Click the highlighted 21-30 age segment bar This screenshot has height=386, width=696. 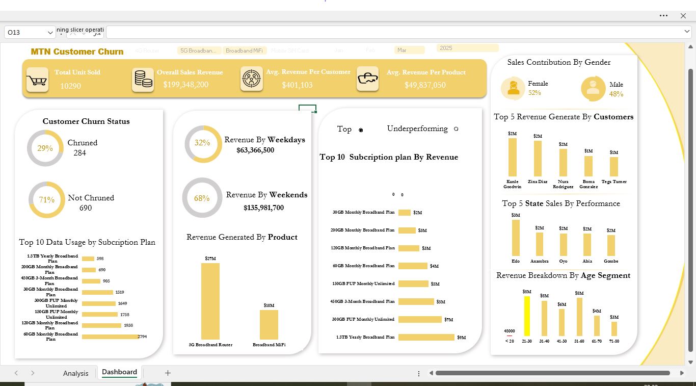click(x=527, y=316)
